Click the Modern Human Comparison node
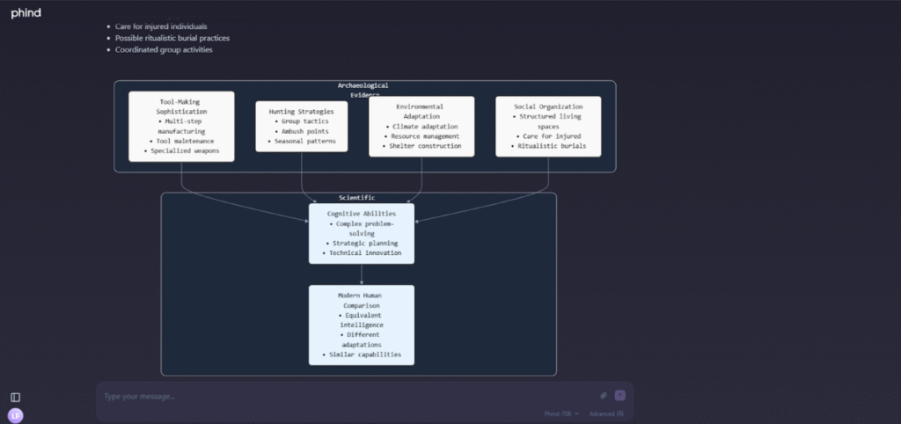901x424 pixels. 361,325
